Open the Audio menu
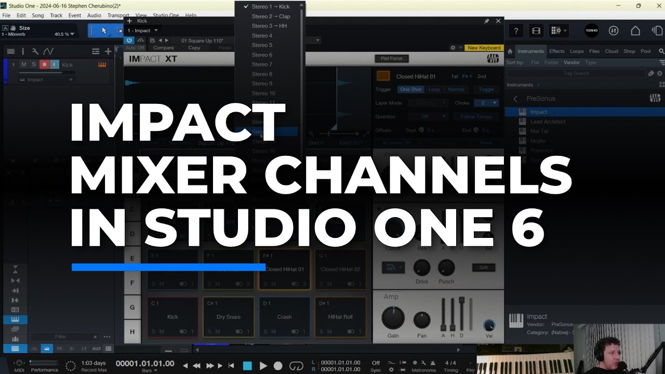This screenshot has width=665, height=374. click(x=94, y=16)
